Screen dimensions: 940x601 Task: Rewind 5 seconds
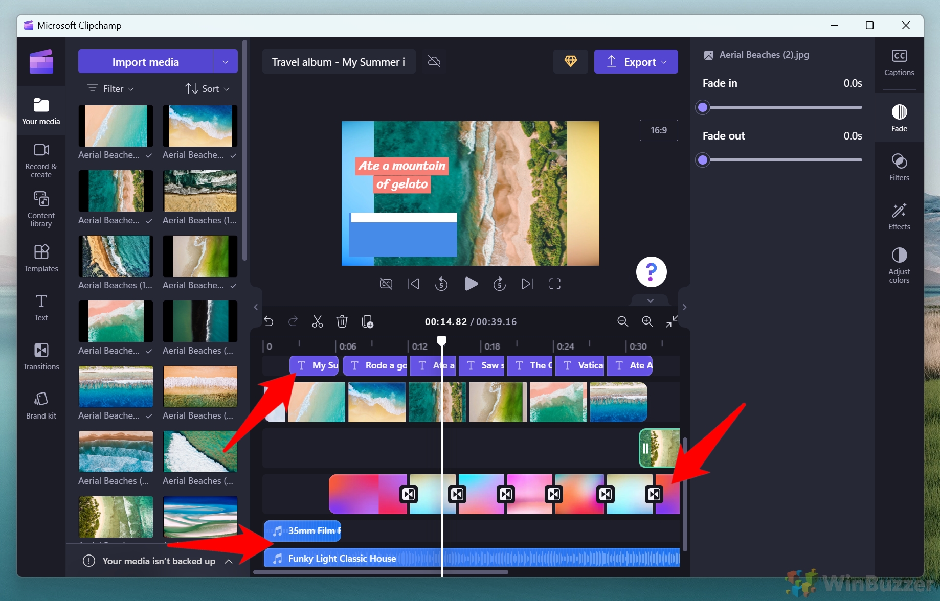pos(441,284)
